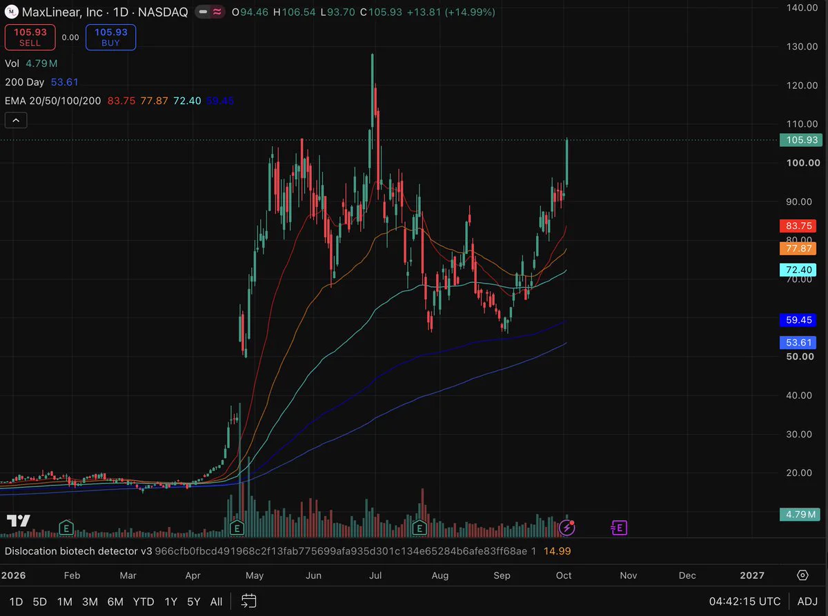Click the red 83.75 EMA price label
The width and height of the screenshot is (828, 616).
(x=797, y=226)
